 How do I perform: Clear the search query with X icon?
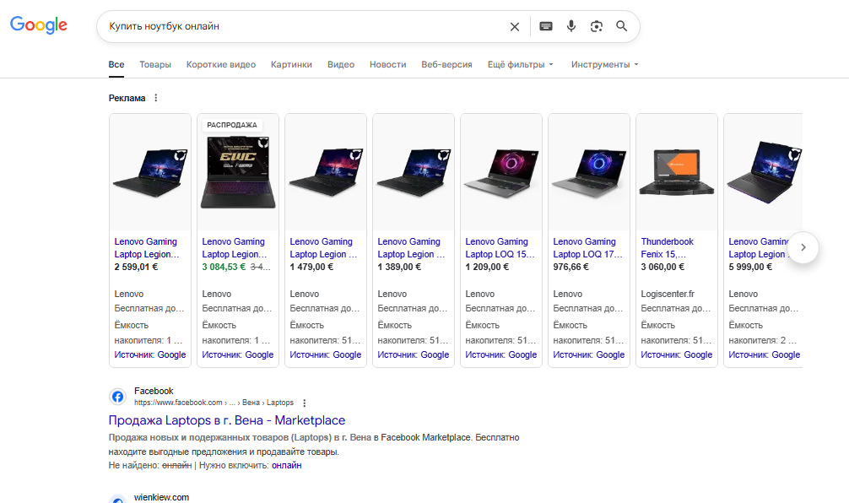pos(515,26)
